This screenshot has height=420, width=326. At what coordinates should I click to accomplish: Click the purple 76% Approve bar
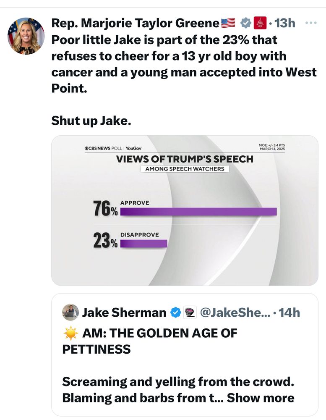[x=198, y=212]
